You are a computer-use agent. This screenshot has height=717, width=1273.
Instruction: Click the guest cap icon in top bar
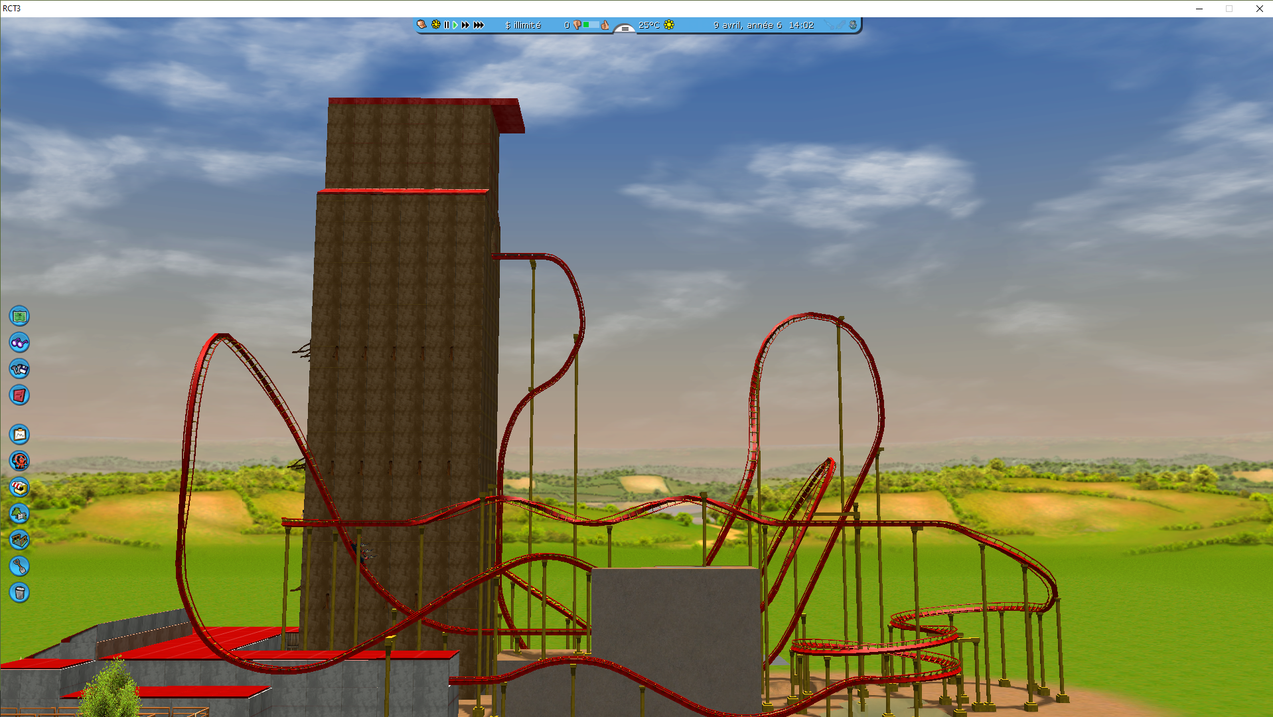coord(421,25)
